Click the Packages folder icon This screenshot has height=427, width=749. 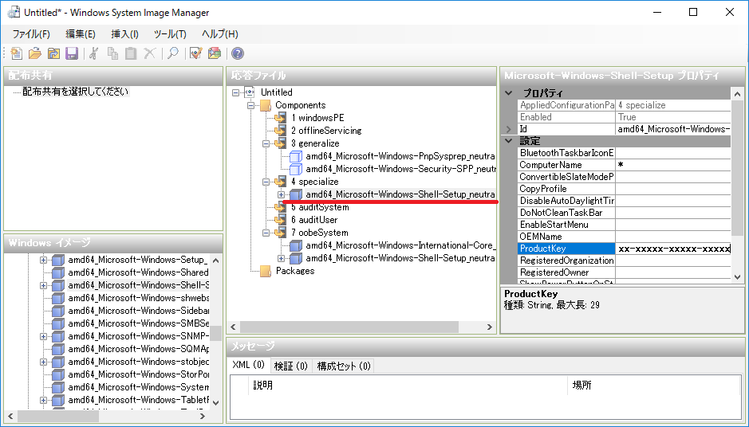tap(266, 271)
